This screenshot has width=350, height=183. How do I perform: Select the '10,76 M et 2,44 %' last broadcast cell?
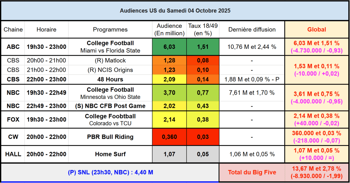pyautogui.click(x=252, y=47)
